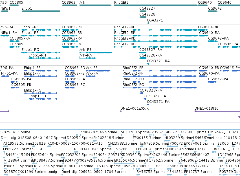Screen dimensions: 240x176
Task: Click the CG43371-PA protein label
Action: [158, 102]
